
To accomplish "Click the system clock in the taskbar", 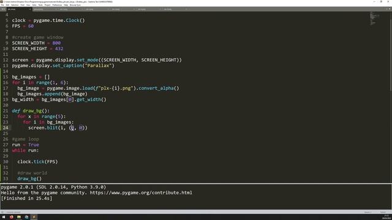I will point(386,217).
